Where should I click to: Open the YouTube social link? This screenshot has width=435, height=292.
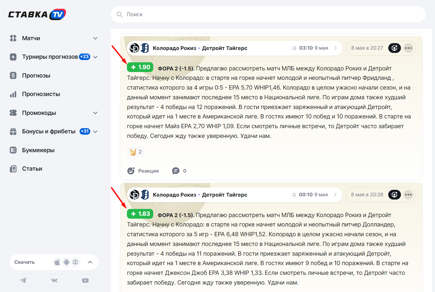[85, 280]
